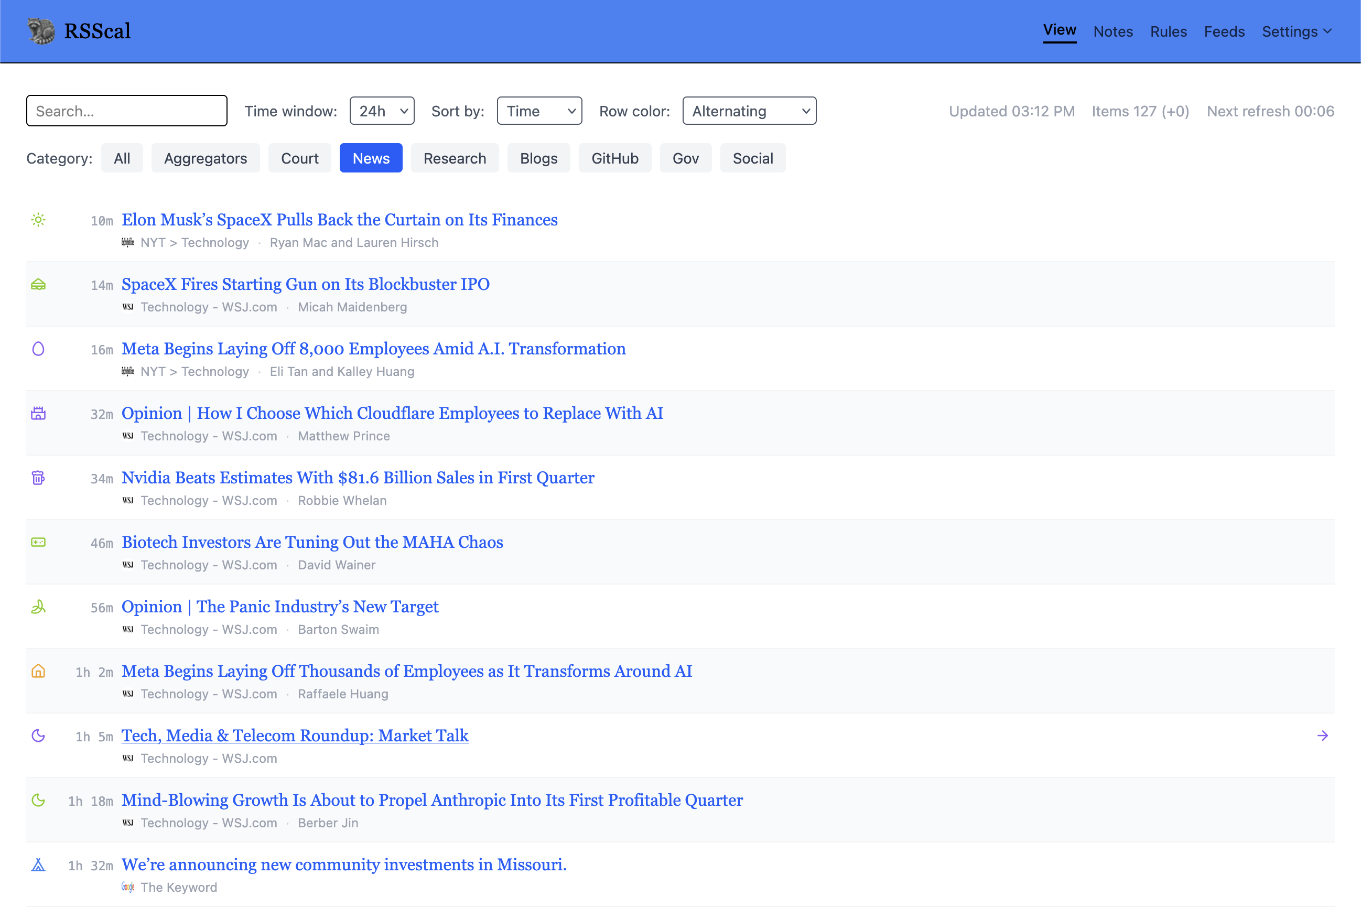Open The Panic Industry's New Target article
The height and width of the screenshot is (907, 1361).
[x=280, y=607]
